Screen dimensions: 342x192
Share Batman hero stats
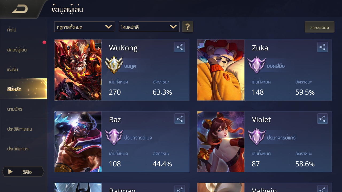[x=180, y=189]
